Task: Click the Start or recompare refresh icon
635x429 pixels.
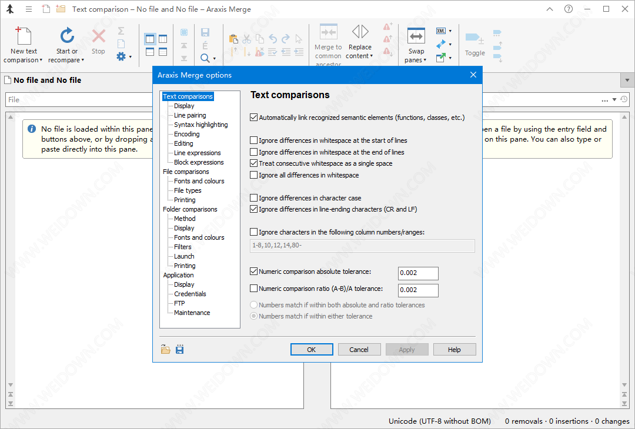Action: (x=67, y=36)
